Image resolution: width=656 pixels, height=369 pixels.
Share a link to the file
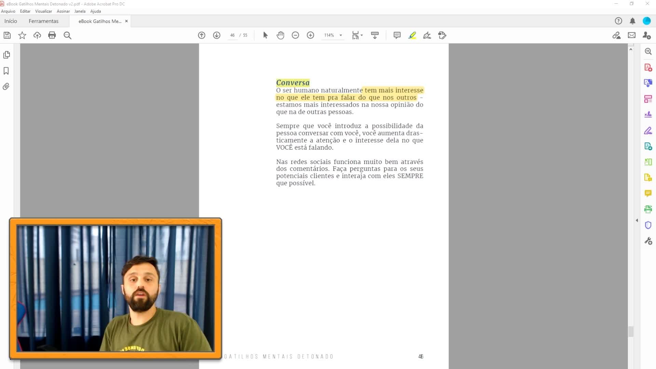tap(616, 35)
